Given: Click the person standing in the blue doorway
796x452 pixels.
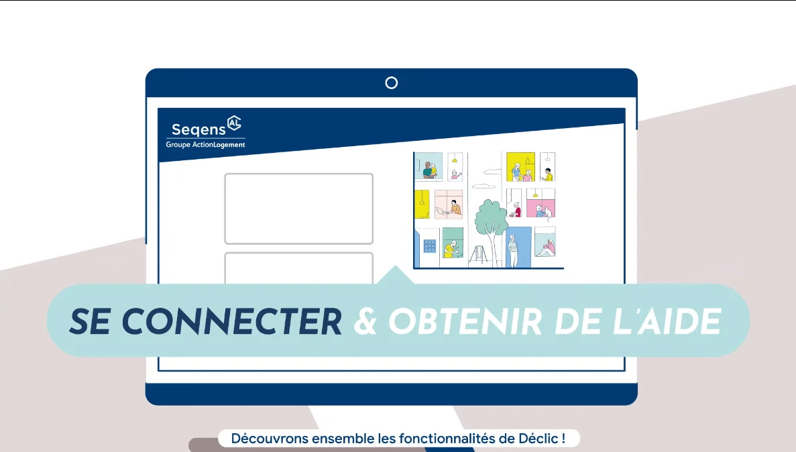Looking at the screenshot, I should [x=513, y=249].
